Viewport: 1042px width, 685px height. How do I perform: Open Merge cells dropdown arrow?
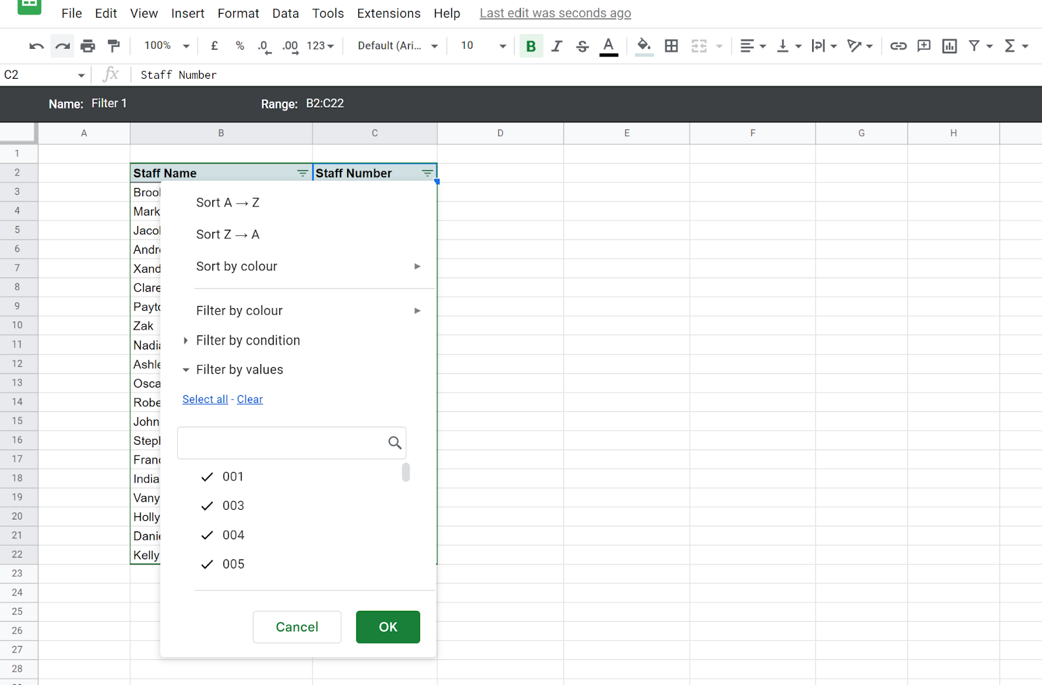pyautogui.click(x=720, y=46)
